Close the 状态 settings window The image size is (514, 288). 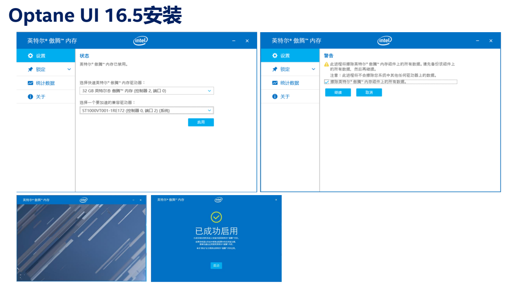247,41
